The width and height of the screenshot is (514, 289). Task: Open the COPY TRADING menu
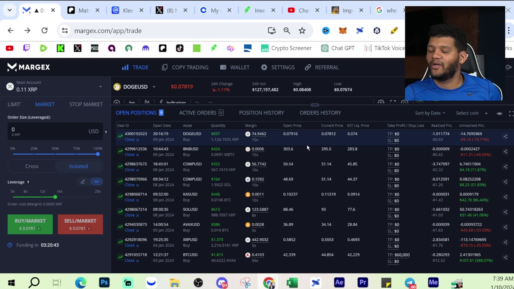click(185, 67)
